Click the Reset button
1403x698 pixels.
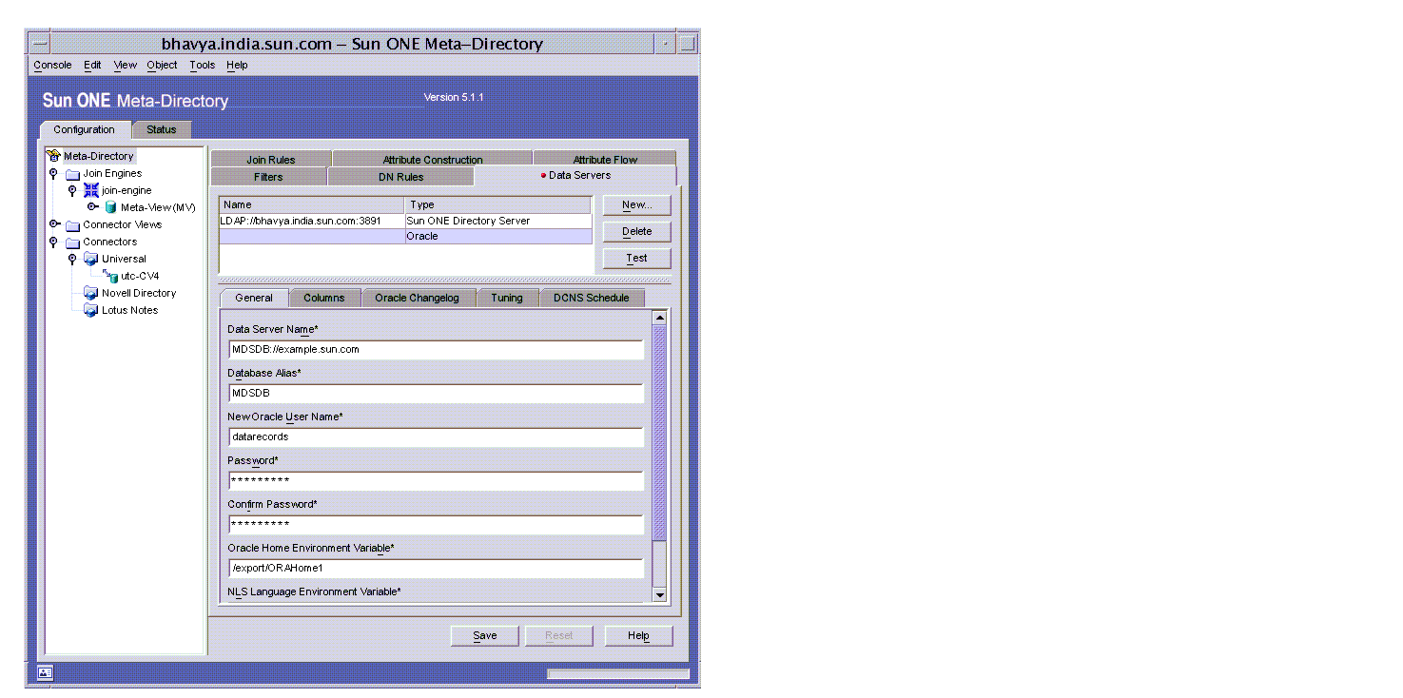(x=559, y=636)
